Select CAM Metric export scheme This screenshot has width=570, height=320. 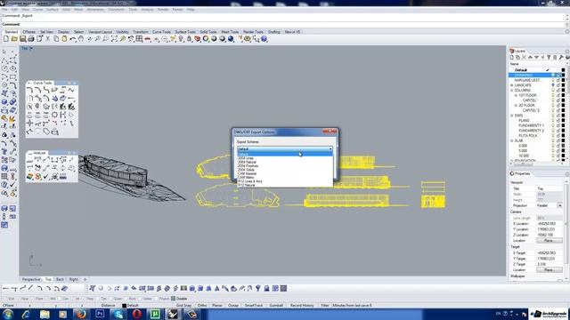pos(285,178)
